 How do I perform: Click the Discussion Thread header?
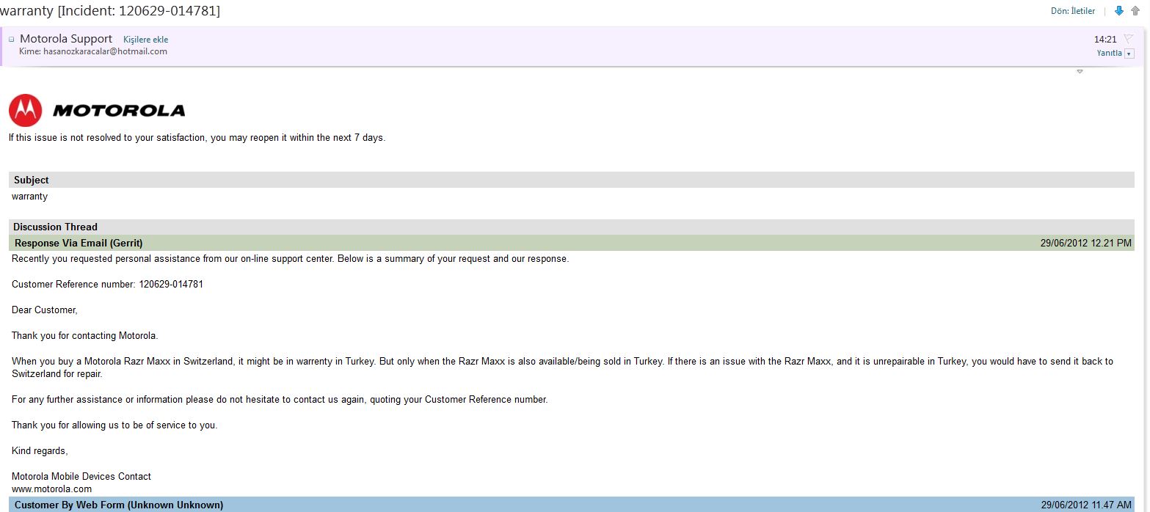pos(572,227)
